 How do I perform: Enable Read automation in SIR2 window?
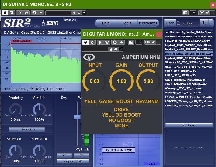[20, 13]
